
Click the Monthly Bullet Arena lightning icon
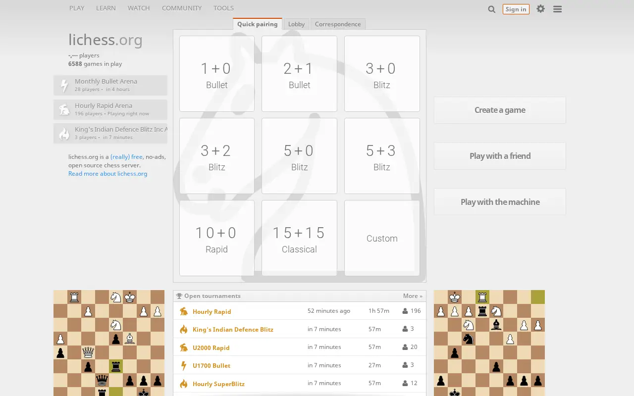click(x=64, y=86)
